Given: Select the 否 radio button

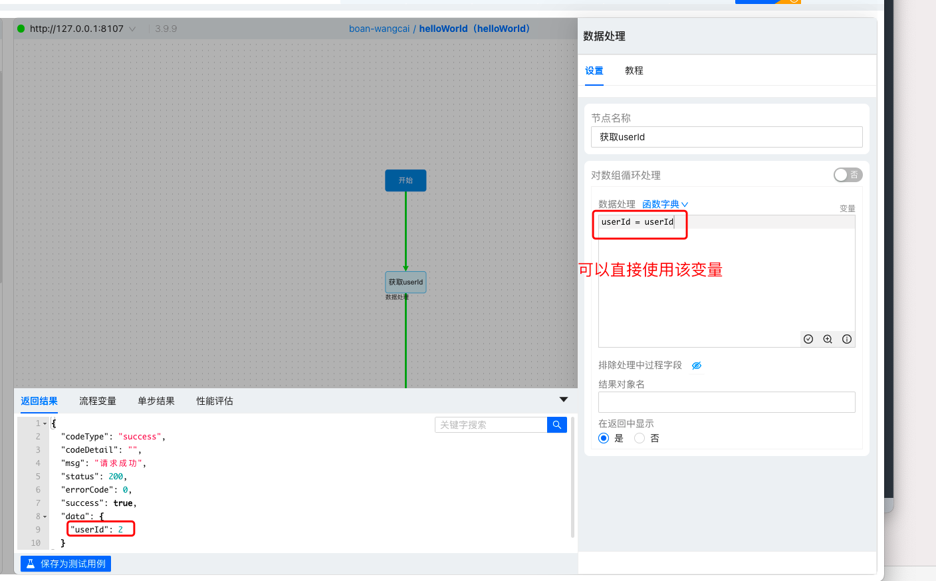Looking at the screenshot, I should point(640,438).
